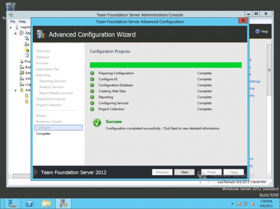This screenshot has height=209, width=280.
Task: Select the Welcome wizard step
Action: 43,51
